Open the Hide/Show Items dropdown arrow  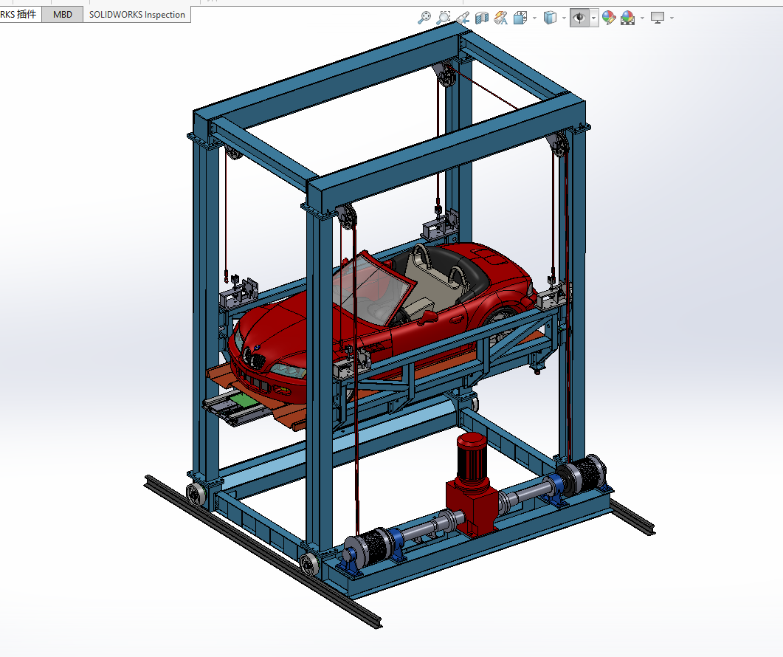coord(594,18)
